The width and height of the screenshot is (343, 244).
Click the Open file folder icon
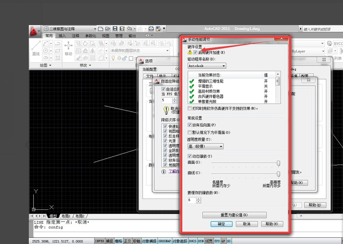[107, 29]
